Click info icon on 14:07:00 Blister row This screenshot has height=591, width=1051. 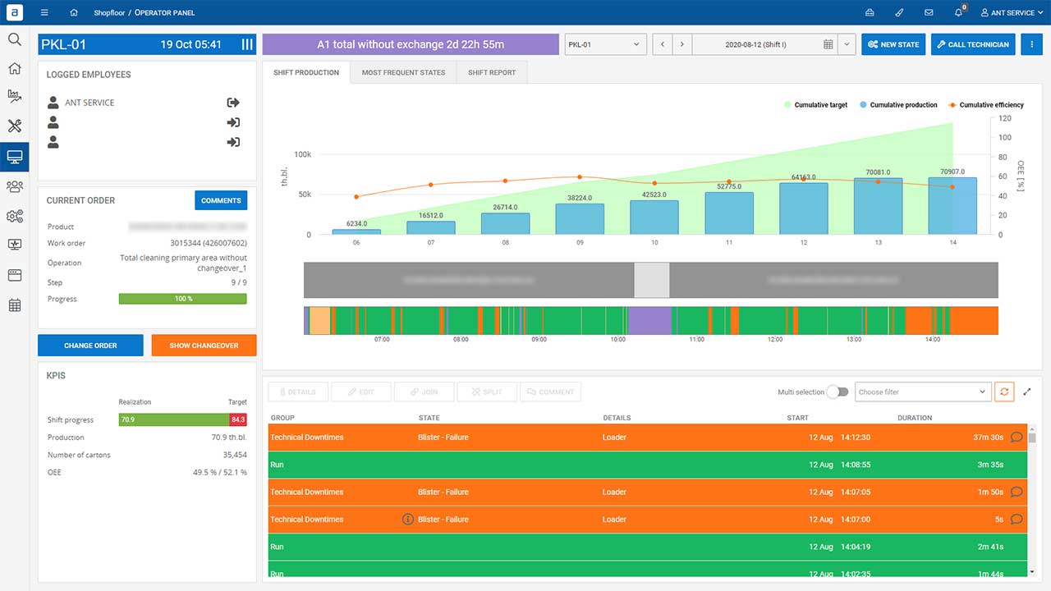(407, 520)
